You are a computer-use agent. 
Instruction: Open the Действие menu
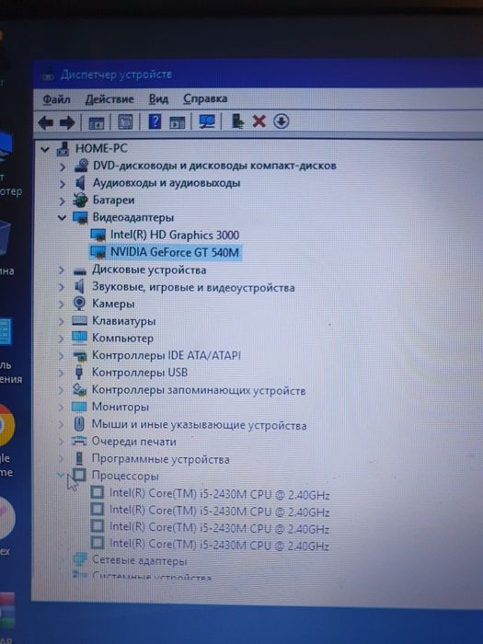point(109,99)
